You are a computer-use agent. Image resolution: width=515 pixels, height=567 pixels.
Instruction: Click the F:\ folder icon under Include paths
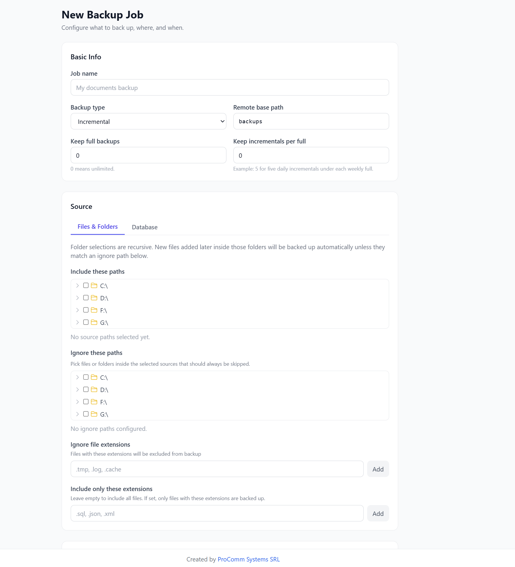94,310
